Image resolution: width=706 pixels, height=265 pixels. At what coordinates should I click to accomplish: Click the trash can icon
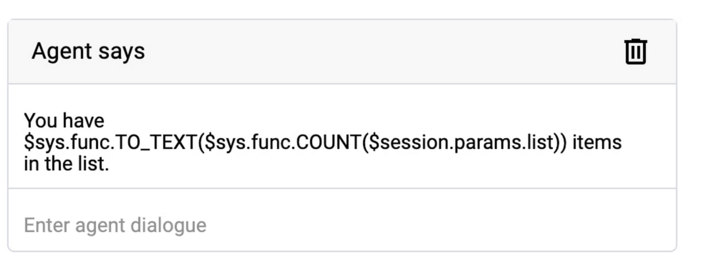click(635, 51)
